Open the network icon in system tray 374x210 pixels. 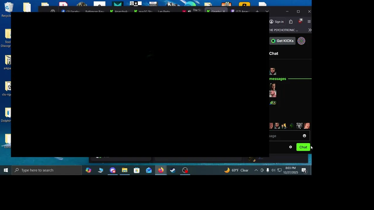point(280,170)
